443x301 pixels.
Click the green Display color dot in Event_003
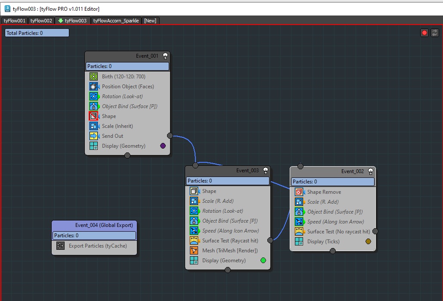[263, 261]
